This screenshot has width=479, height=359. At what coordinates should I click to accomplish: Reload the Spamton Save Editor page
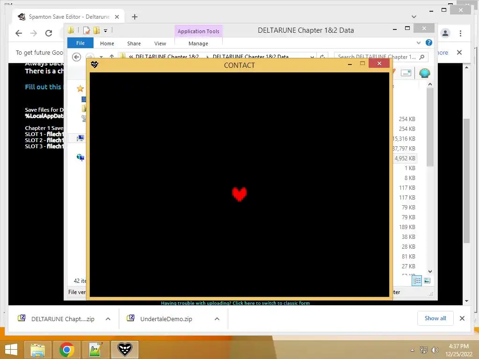pos(49,33)
